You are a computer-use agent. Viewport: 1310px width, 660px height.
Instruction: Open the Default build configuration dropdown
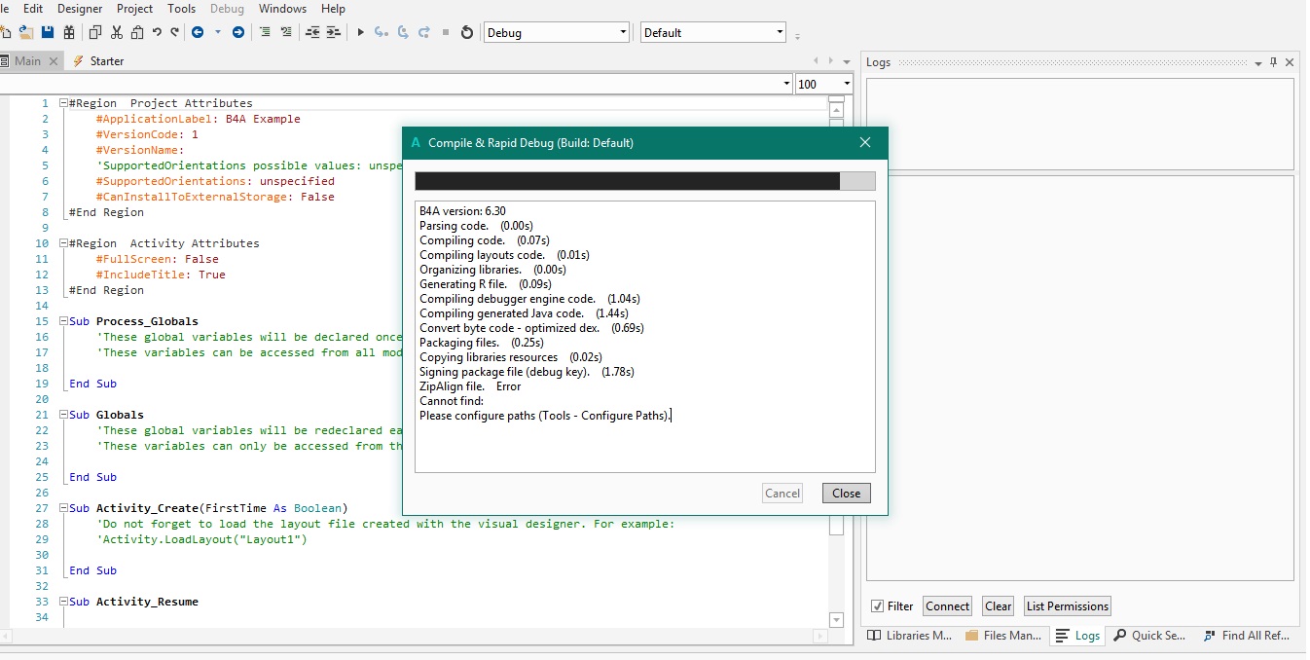pyautogui.click(x=780, y=32)
